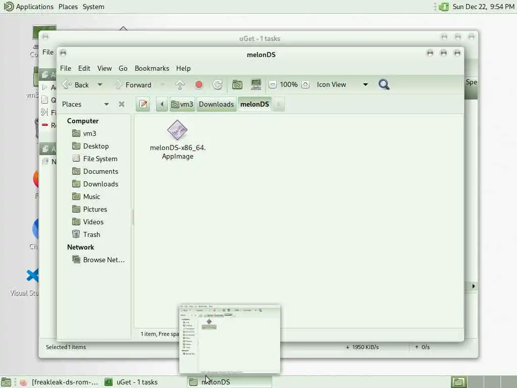Open Desktop in the sidebar
517x388 pixels.
91,146
